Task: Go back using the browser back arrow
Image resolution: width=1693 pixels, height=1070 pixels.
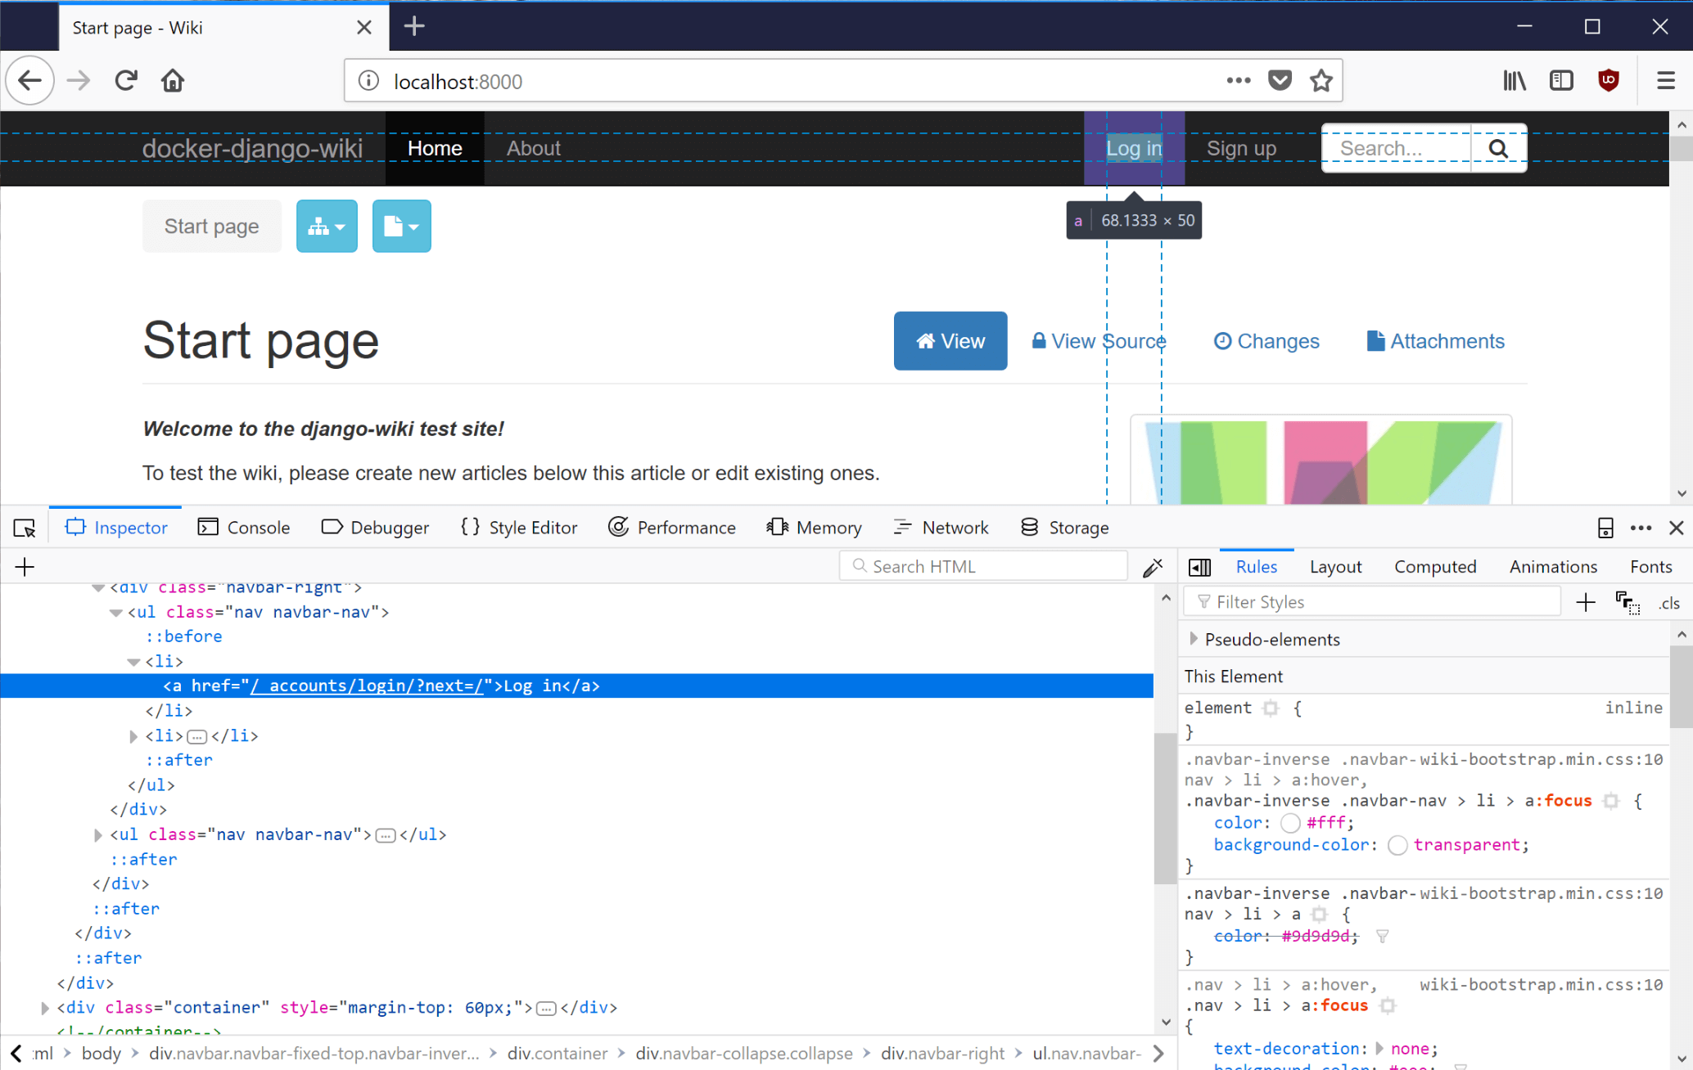Action: click(x=30, y=81)
